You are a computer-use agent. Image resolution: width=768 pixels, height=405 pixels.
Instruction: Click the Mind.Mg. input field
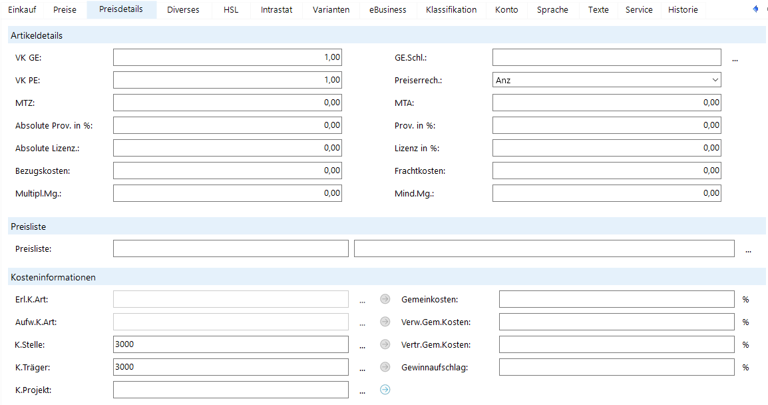(x=607, y=193)
